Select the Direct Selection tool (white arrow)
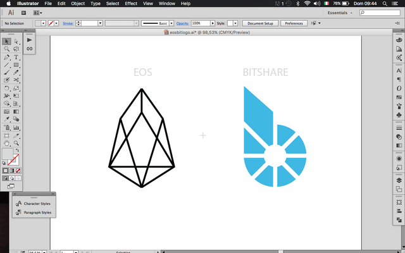The image size is (405, 253). coord(16,41)
